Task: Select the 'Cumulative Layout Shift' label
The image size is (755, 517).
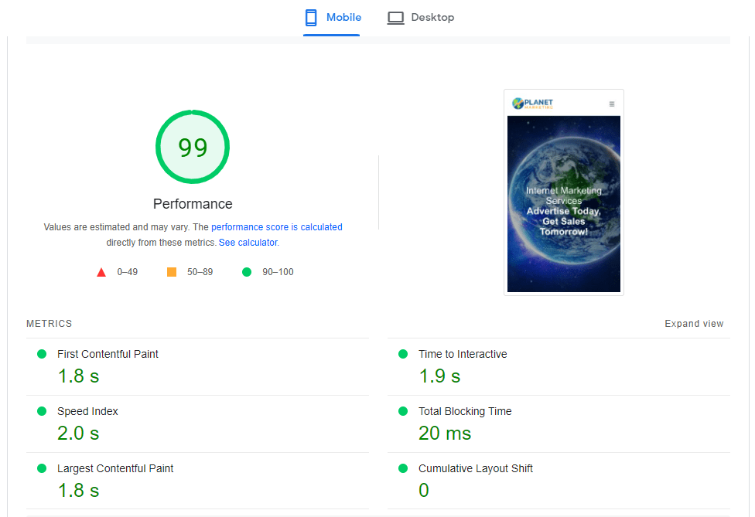Action: click(x=476, y=468)
